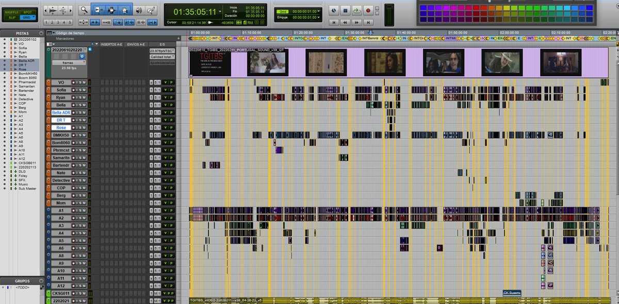Solo the Sofia track
The height and width of the screenshot is (304, 619).
click(x=80, y=90)
